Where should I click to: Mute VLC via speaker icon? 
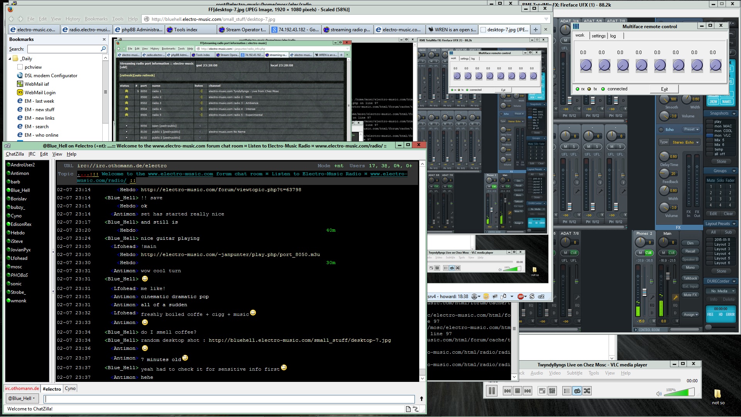658,393
